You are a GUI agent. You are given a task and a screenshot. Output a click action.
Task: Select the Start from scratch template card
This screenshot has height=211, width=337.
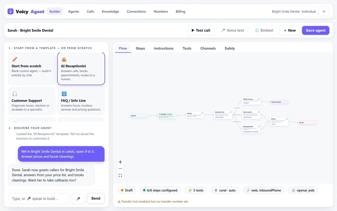[x=32, y=69]
